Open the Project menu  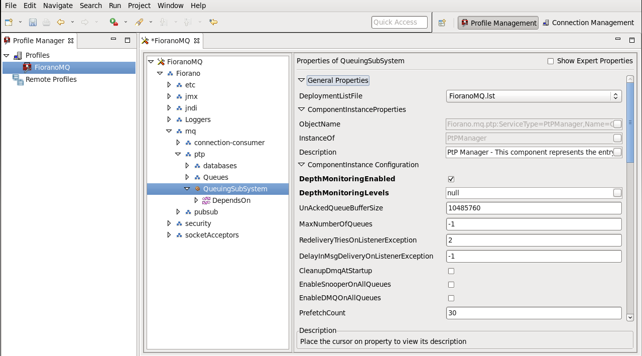click(139, 6)
